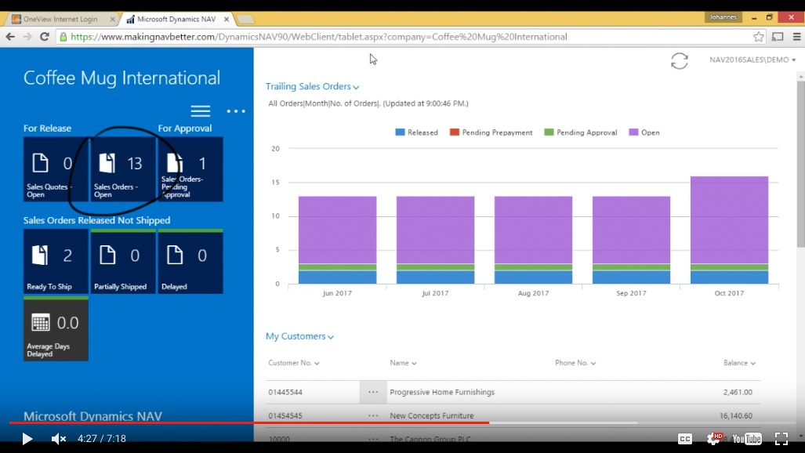805x453 pixels.
Task: Click the NAV refresh icon
Action: click(680, 61)
